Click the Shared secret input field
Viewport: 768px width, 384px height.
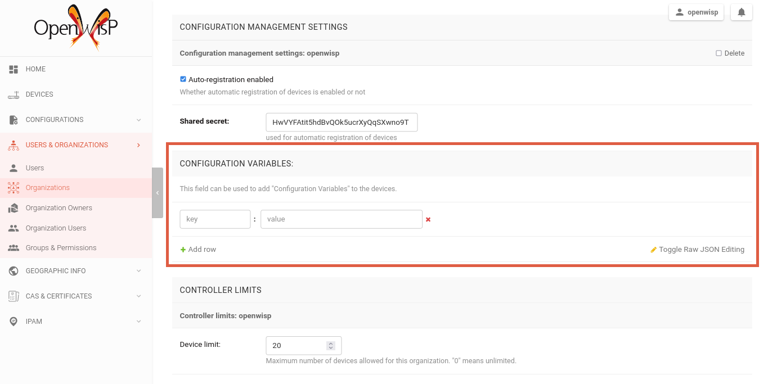341,123
